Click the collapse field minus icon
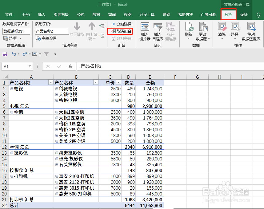The width and height of the screenshot is (264, 209). click(x=102, y=36)
